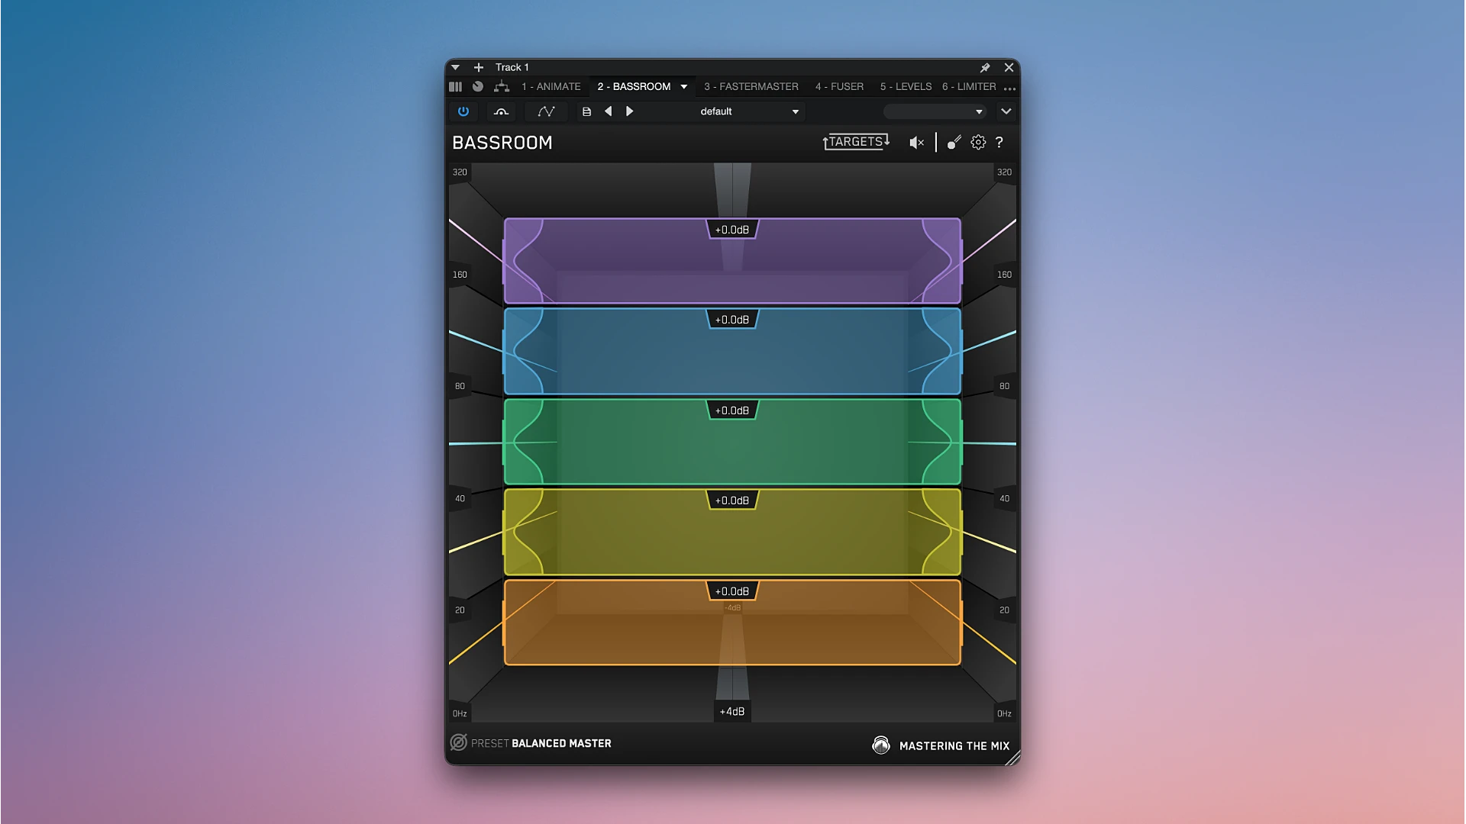Switch to the 1 - ANIMATE tab
The image size is (1466, 824).
551,86
